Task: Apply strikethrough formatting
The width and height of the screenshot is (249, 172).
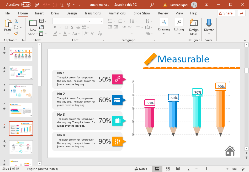Action: tap(78, 27)
